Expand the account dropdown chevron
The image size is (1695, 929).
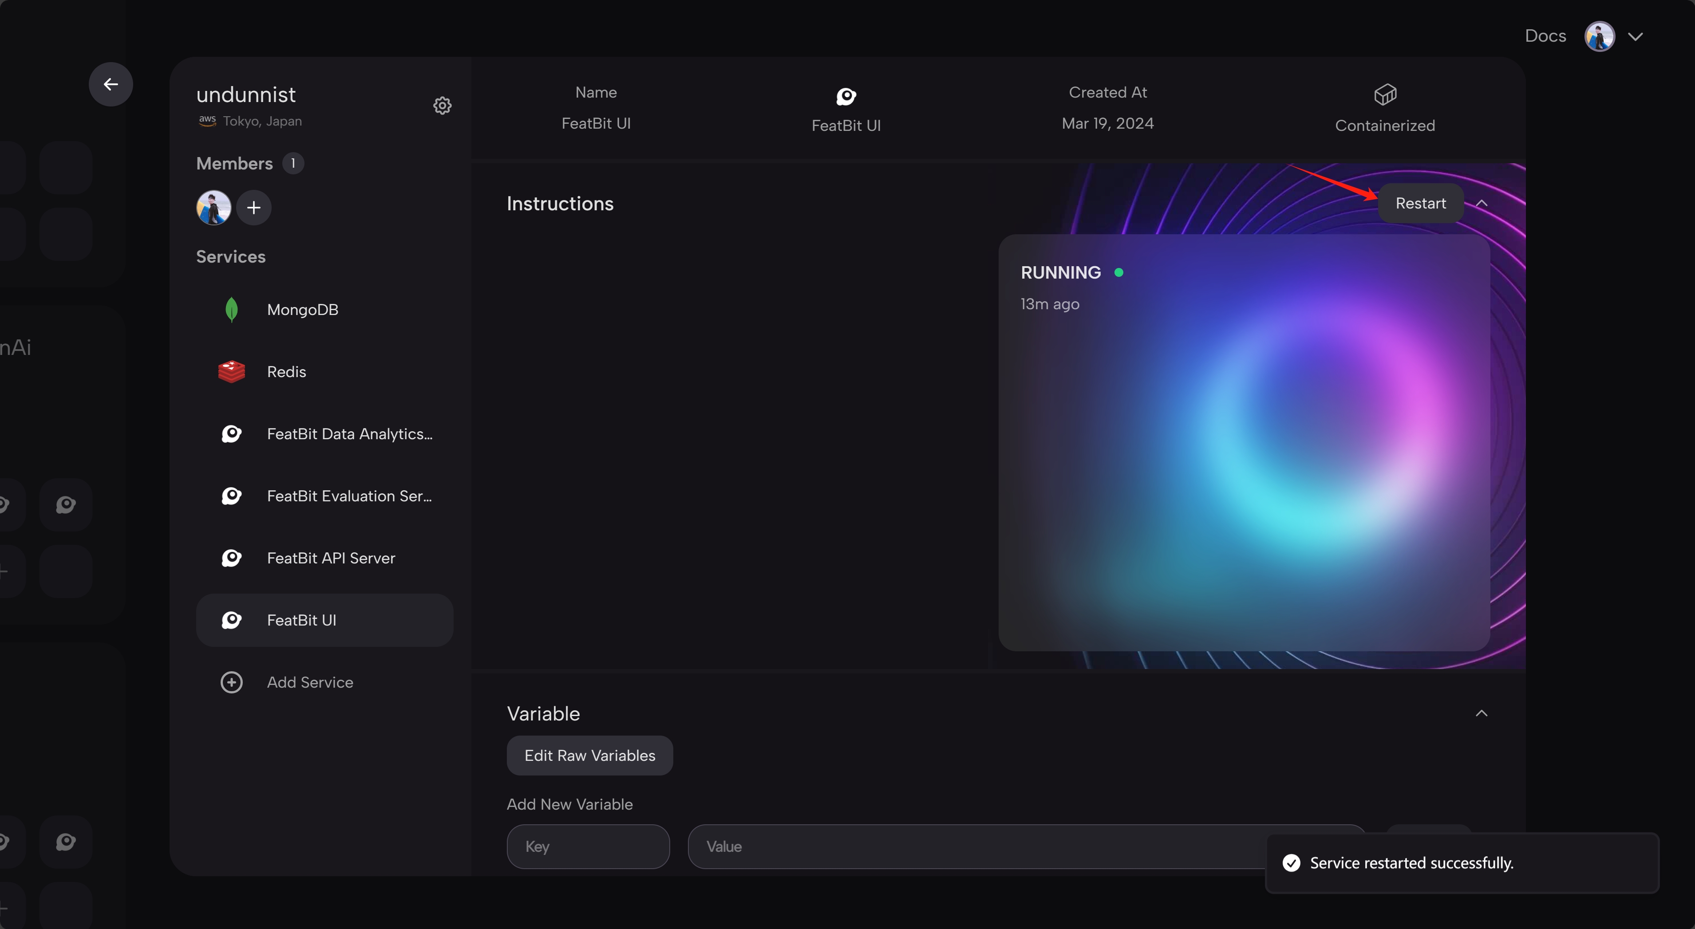click(x=1636, y=36)
